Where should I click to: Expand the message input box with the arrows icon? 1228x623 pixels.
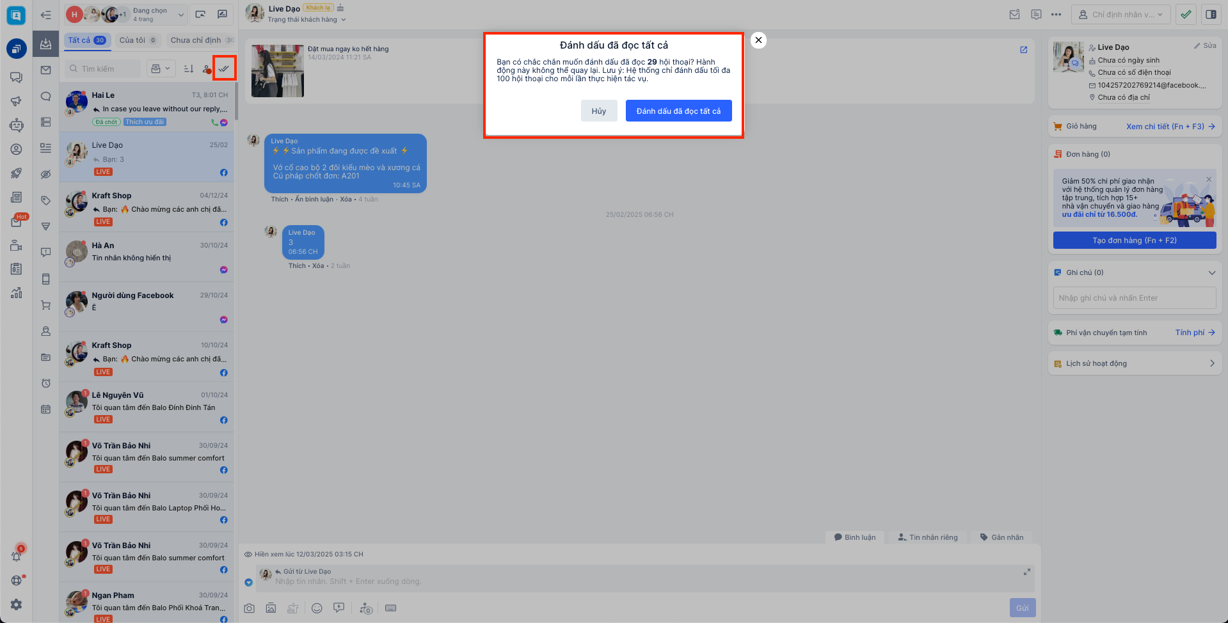point(1026,572)
